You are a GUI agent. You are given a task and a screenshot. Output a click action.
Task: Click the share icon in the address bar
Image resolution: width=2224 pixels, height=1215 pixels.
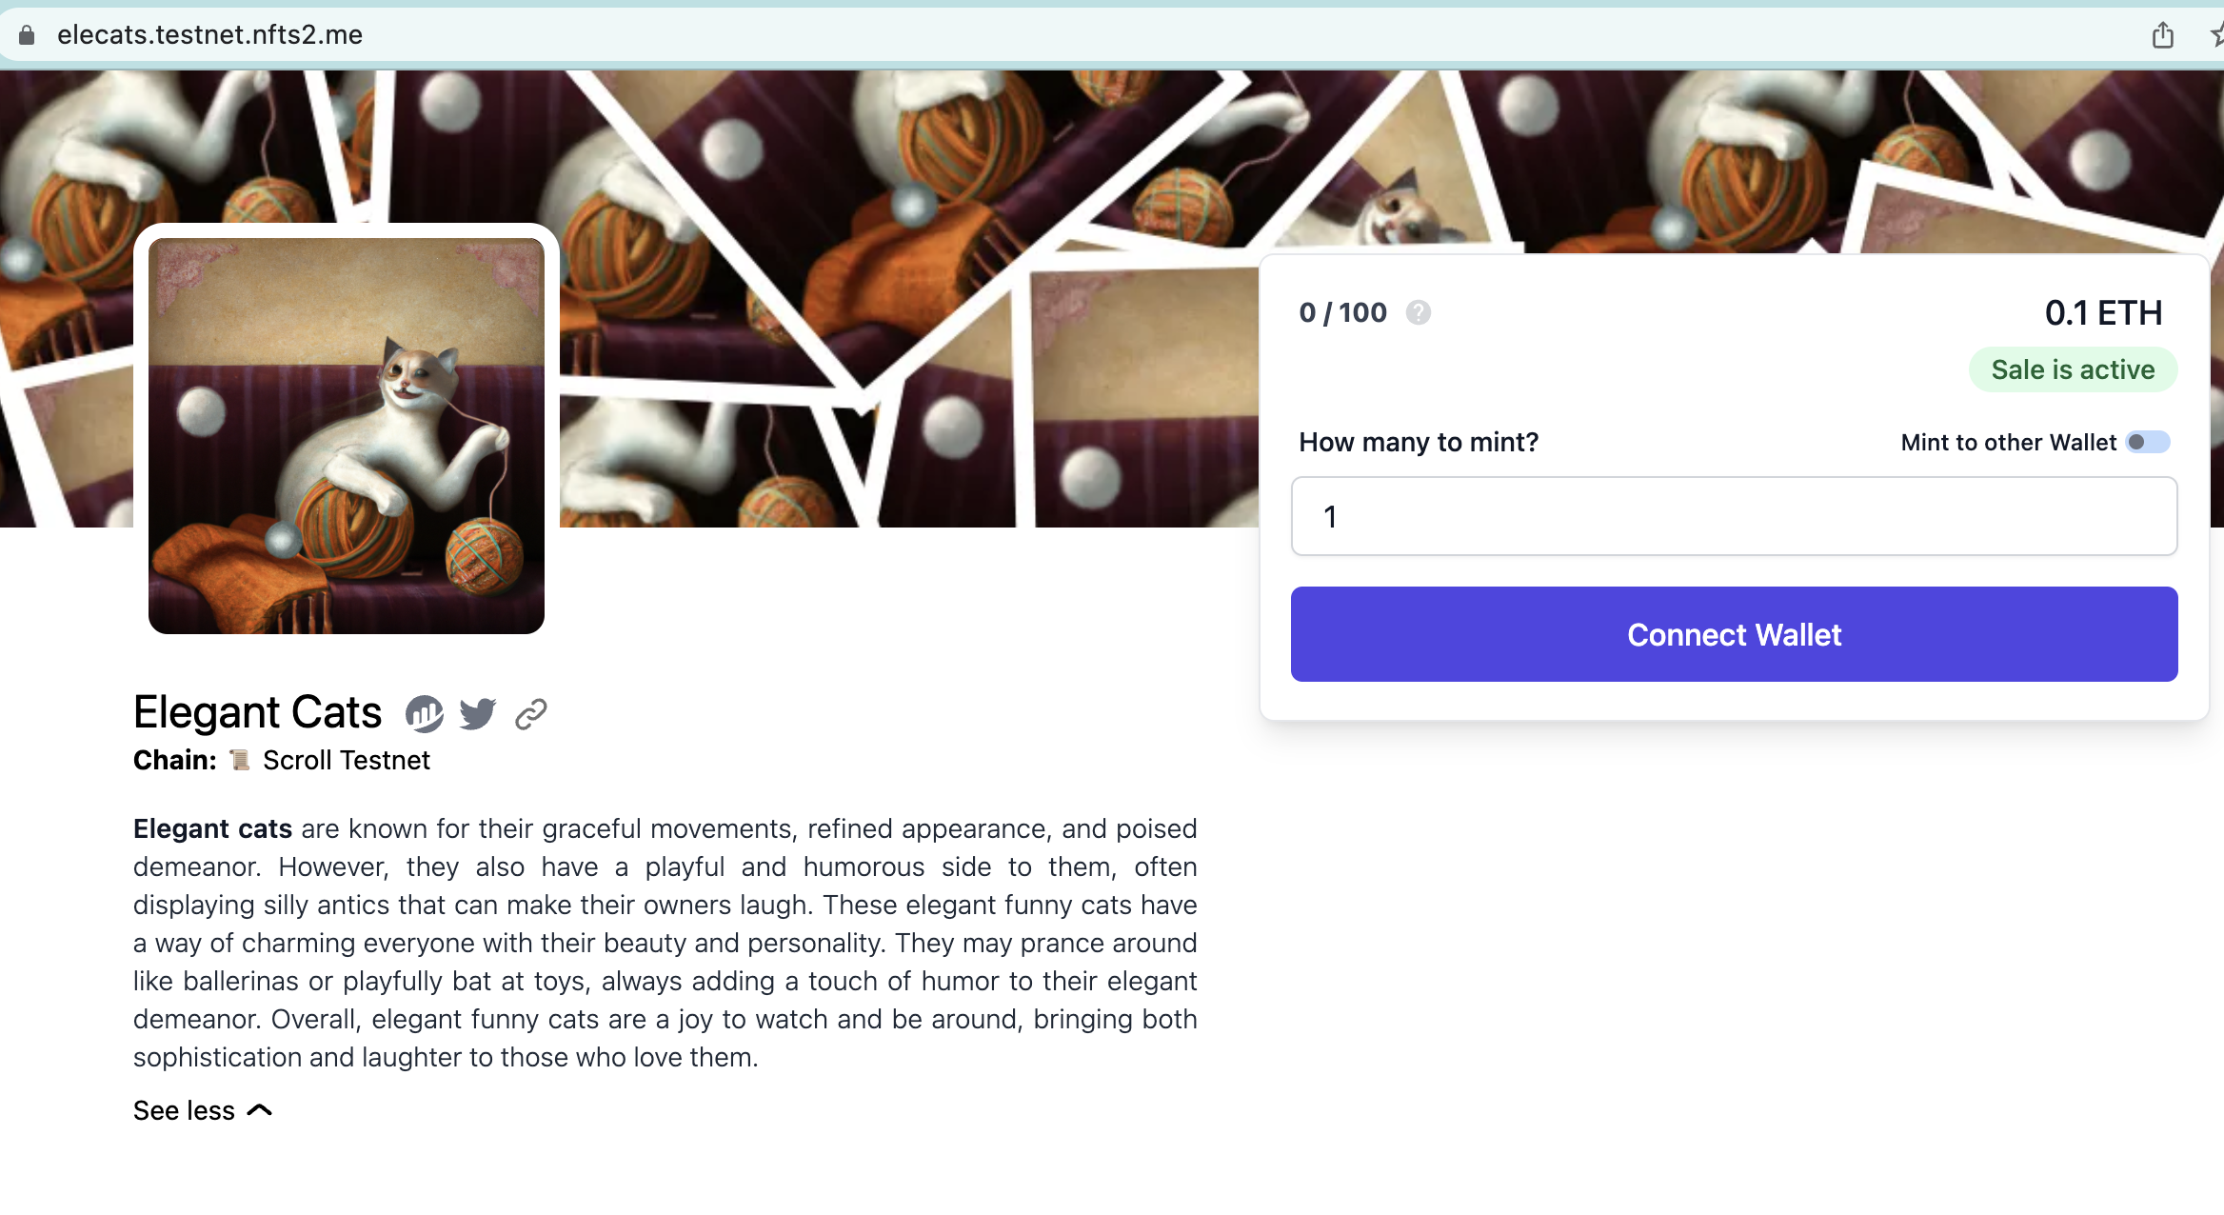2162,36
